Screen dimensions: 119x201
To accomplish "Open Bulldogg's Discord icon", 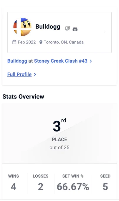I will point(75,29).
